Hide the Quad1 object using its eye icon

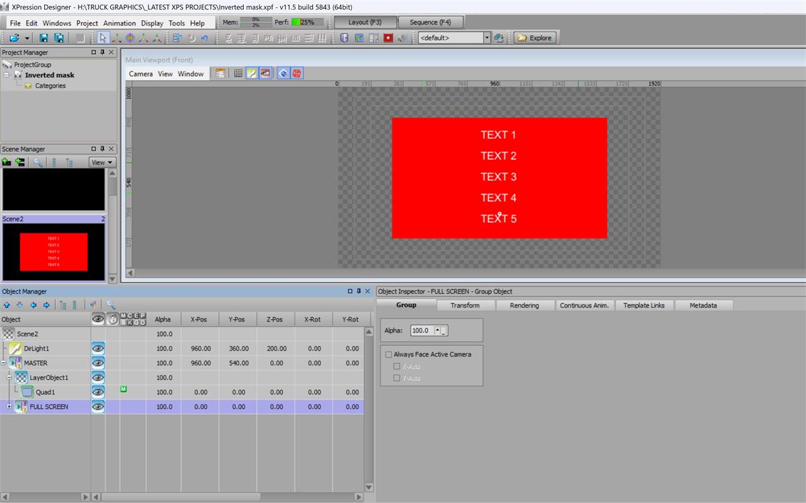(x=98, y=392)
